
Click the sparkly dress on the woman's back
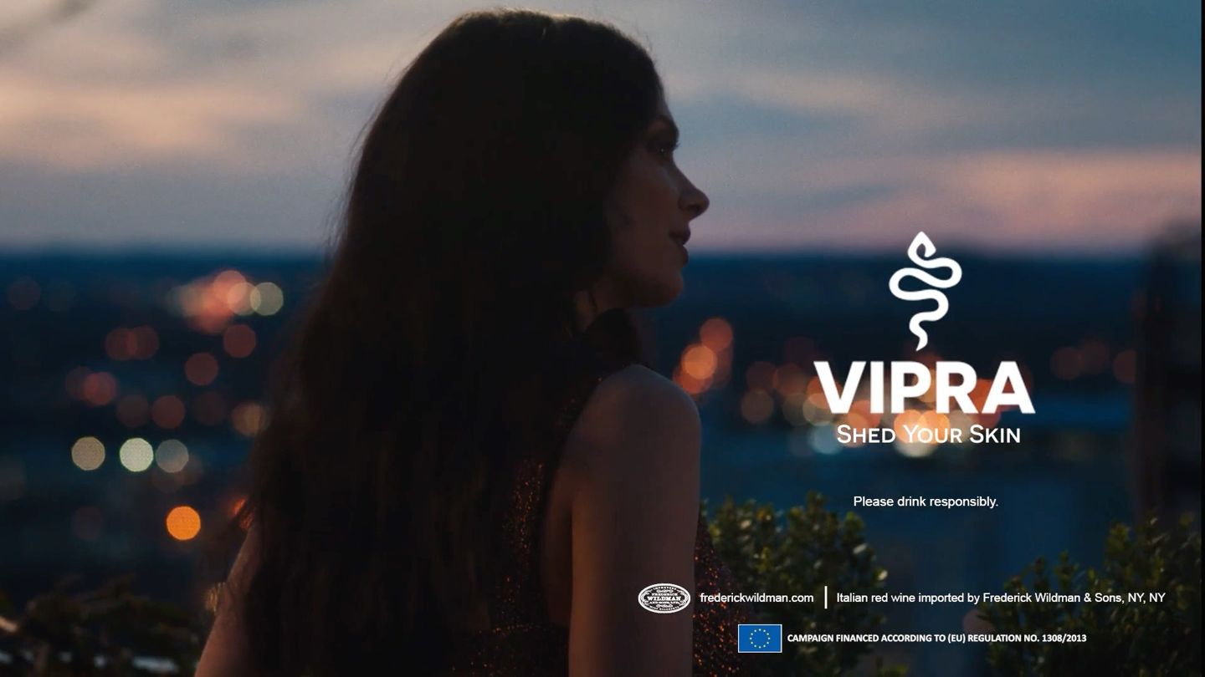(x=519, y=568)
